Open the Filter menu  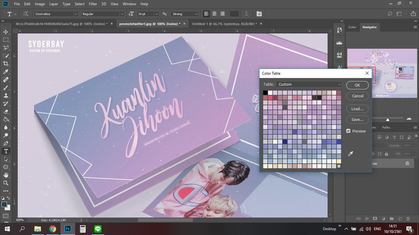point(93,4)
